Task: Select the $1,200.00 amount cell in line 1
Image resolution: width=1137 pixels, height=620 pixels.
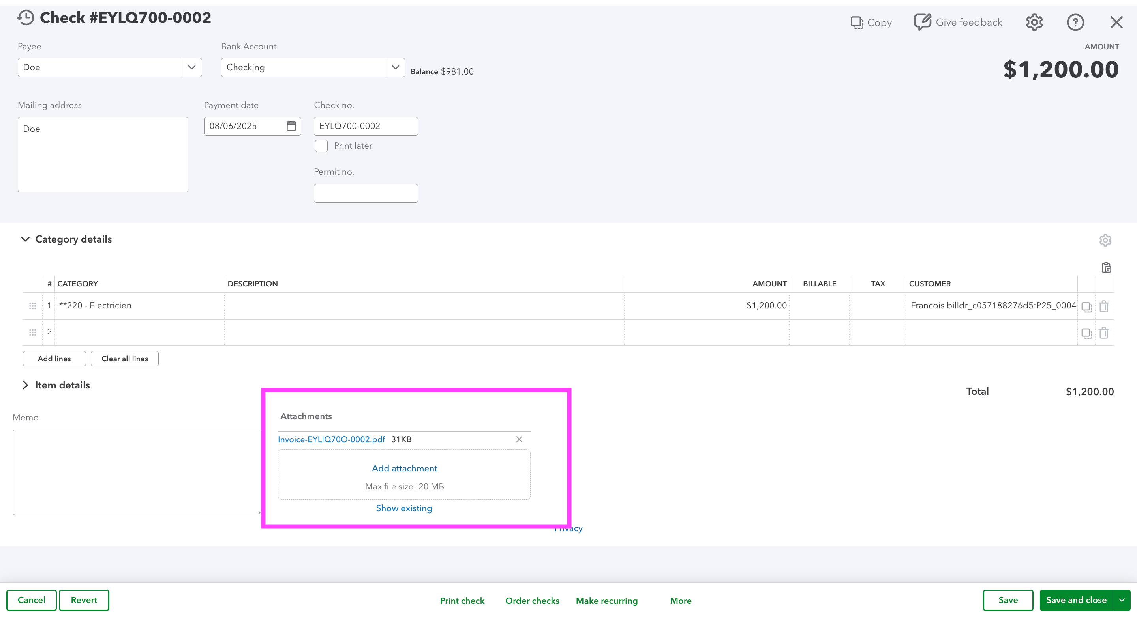Action: pyautogui.click(x=707, y=306)
